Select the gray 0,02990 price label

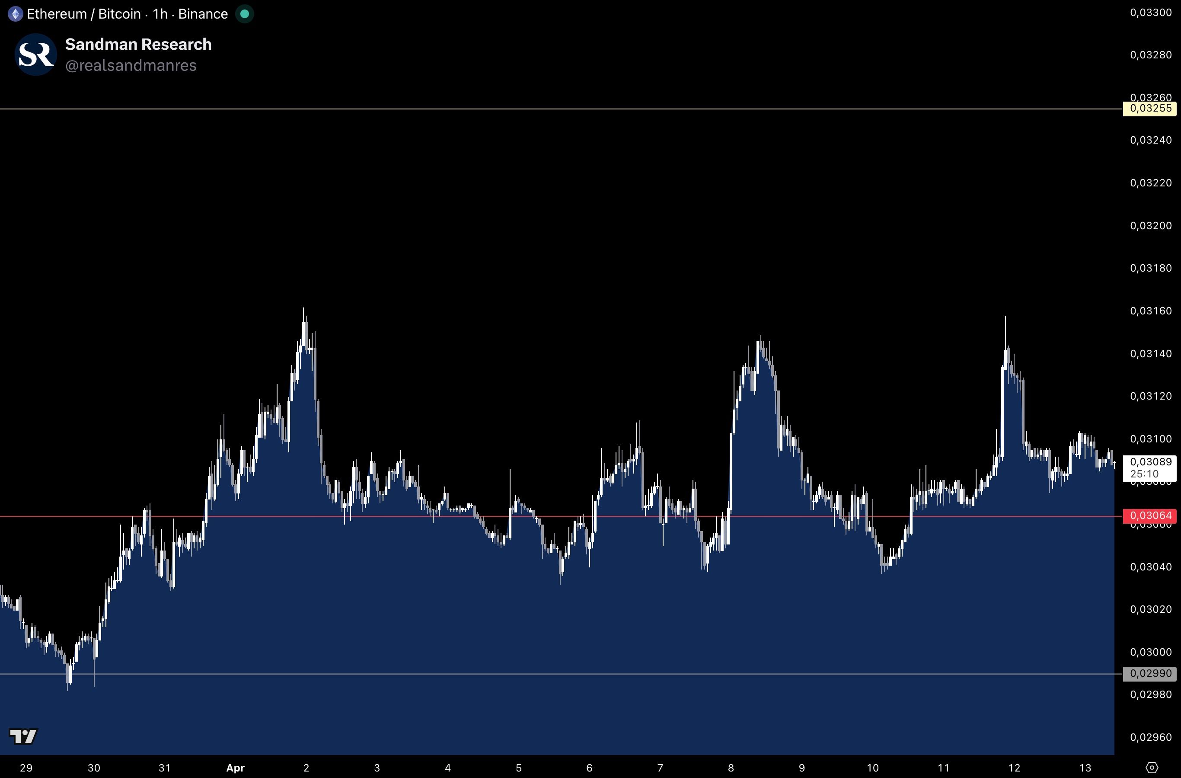pyautogui.click(x=1150, y=674)
